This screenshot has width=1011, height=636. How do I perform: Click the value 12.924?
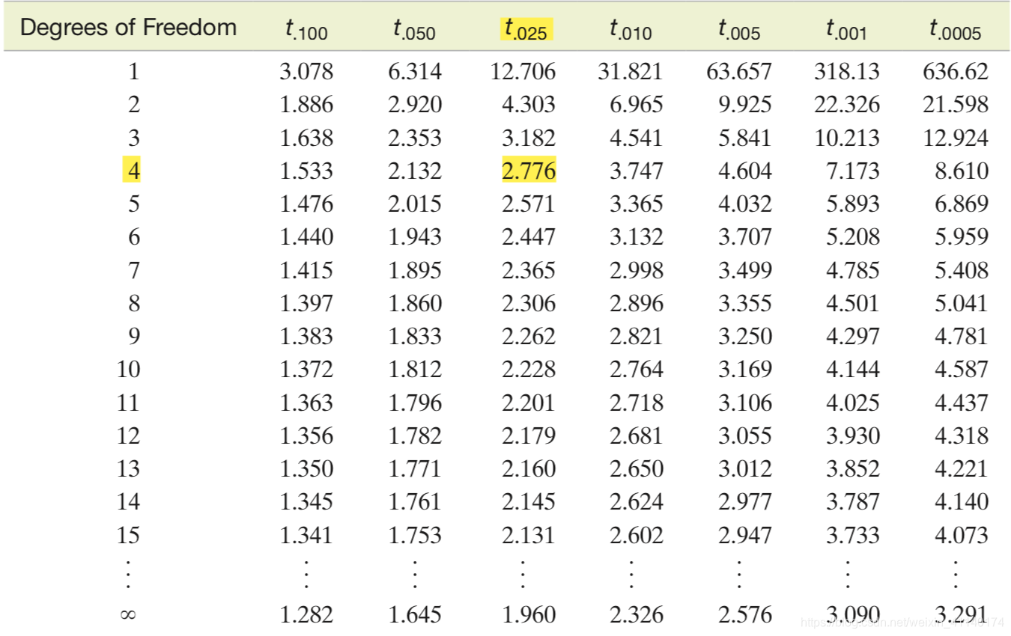[x=956, y=138]
